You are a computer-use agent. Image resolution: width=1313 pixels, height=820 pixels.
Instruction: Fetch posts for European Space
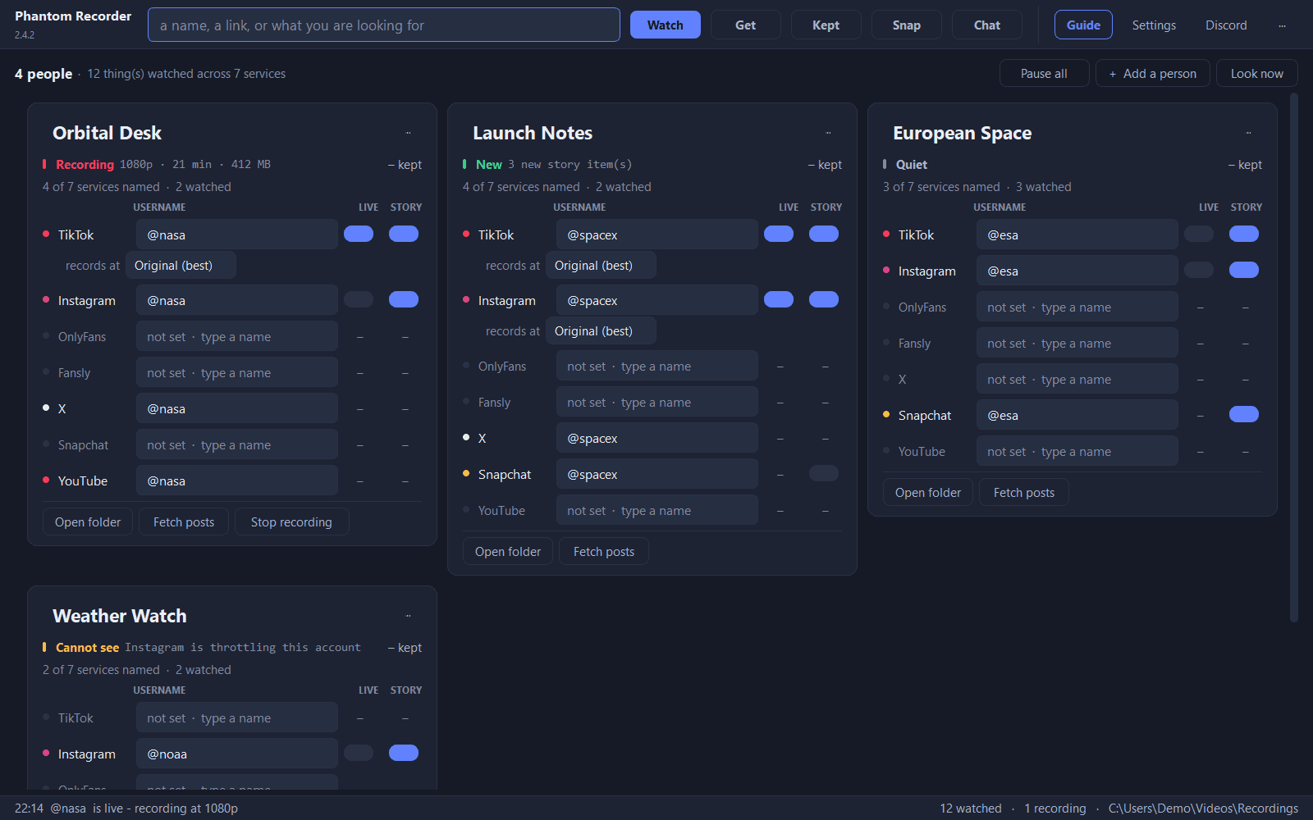pos(1023,493)
